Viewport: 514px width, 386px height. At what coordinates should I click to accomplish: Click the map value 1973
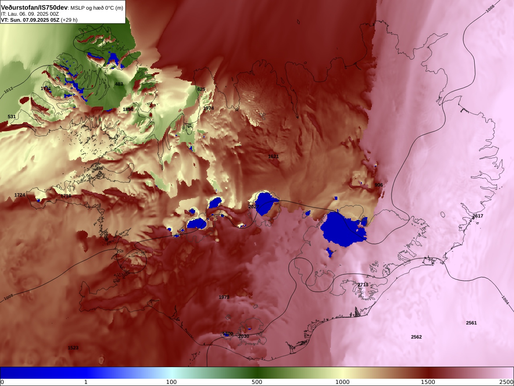click(x=224, y=297)
